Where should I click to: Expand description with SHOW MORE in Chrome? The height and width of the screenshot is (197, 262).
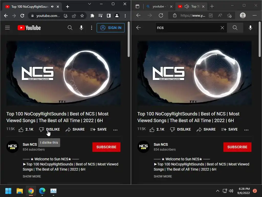pos(32,176)
